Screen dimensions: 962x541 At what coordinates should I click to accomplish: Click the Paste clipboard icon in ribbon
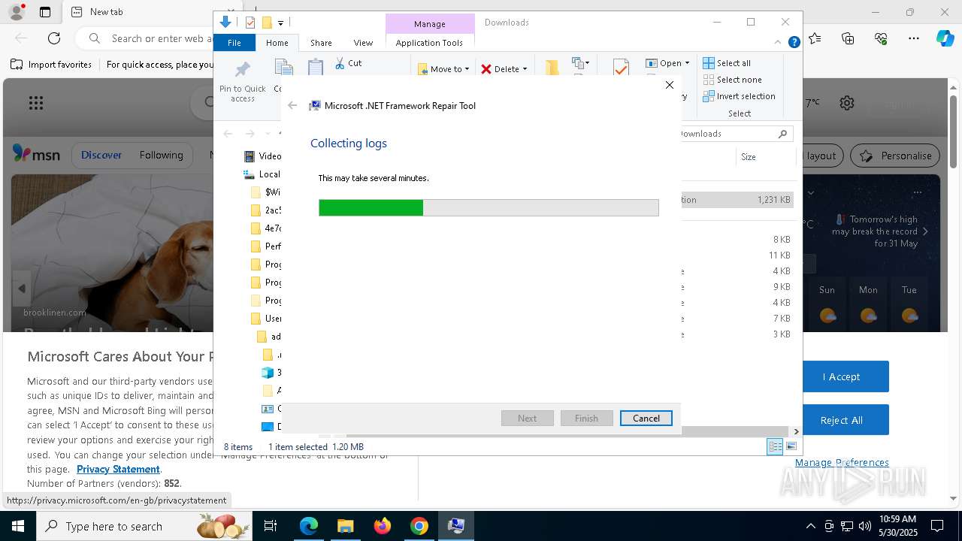[x=316, y=68]
